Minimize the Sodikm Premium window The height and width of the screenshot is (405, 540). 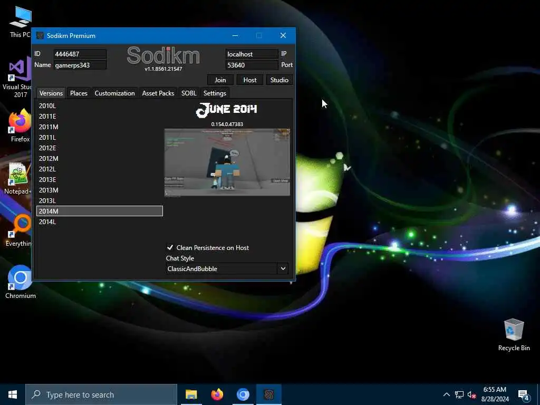(235, 35)
